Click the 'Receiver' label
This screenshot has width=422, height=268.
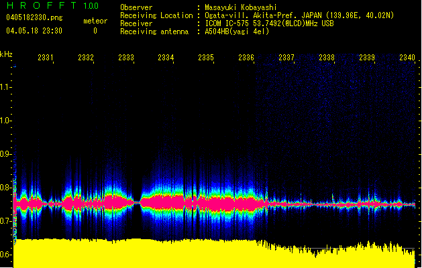[x=136, y=23]
